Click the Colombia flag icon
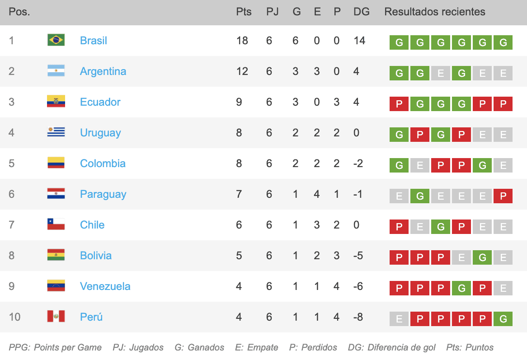527x355 pixels. tap(56, 163)
